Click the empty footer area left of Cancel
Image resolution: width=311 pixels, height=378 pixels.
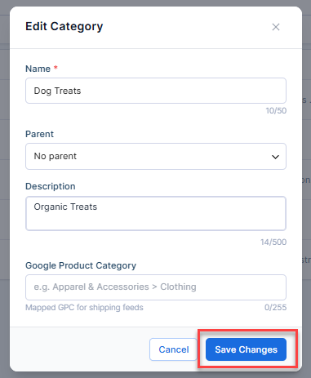79,349
